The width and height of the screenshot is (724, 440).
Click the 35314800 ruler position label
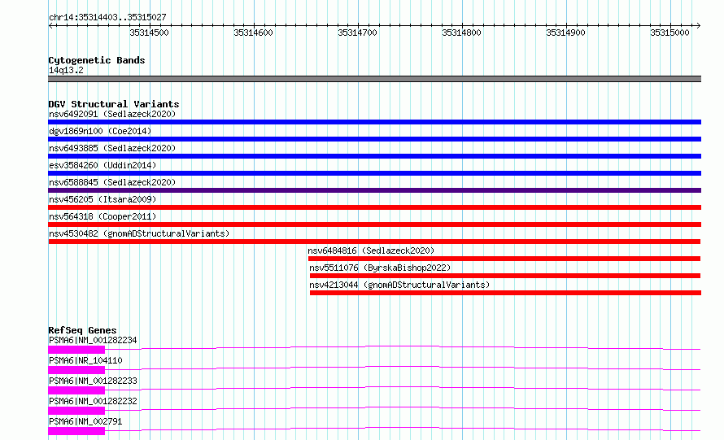[461, 33]
